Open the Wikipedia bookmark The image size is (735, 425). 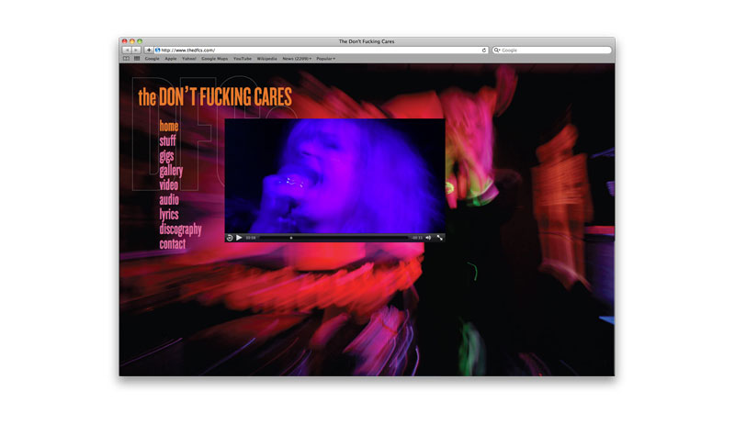coord(266,59)
